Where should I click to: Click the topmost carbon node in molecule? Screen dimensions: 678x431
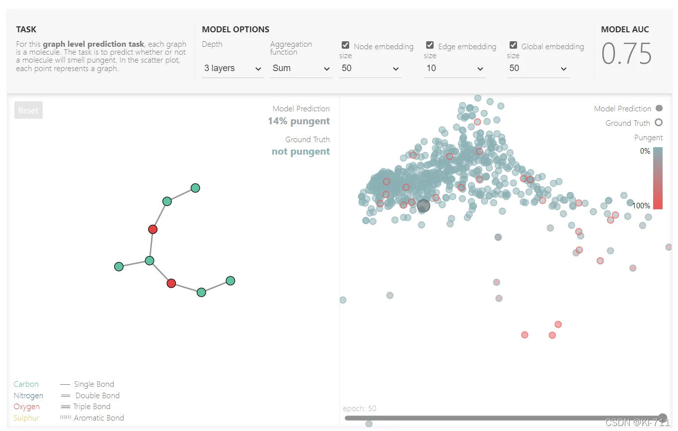195,188
